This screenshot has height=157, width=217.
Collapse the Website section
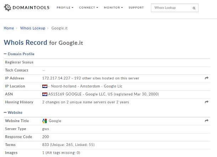coord(13,112)
